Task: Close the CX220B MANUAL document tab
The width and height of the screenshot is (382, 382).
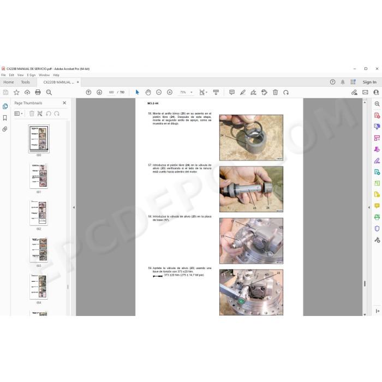Action: pyautogui.click(x=78, y=82)
